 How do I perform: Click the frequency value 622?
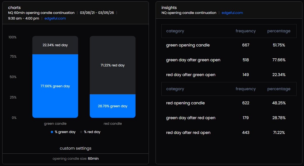click(246, 103)
